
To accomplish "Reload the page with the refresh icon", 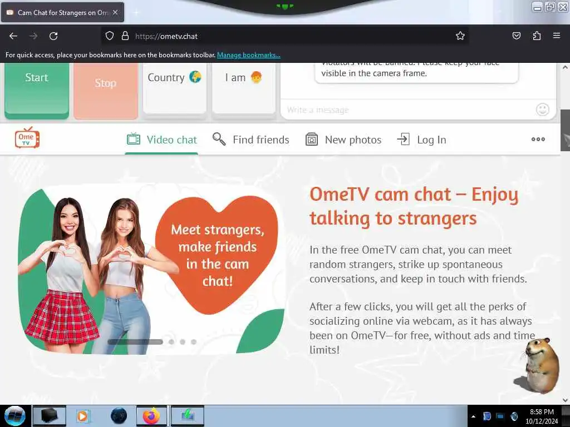I will coord(53,36).
